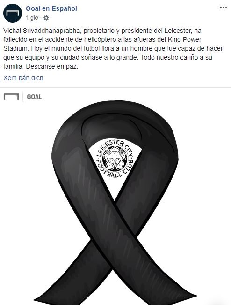The height and width of the screenshot is (305, 231).
Task: Open the post's '1 giờ' timestamp
Action: pos(32,18)
